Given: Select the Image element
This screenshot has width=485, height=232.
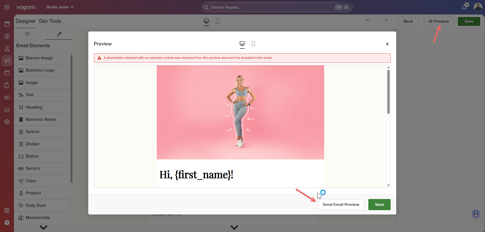Looking at the screenshot, I should click(42, 83).
